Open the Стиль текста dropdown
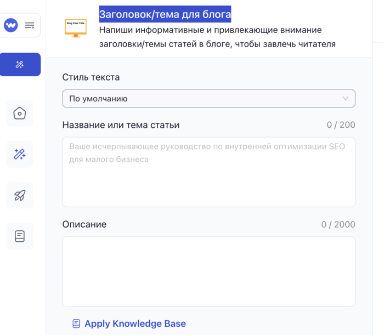 208,99
